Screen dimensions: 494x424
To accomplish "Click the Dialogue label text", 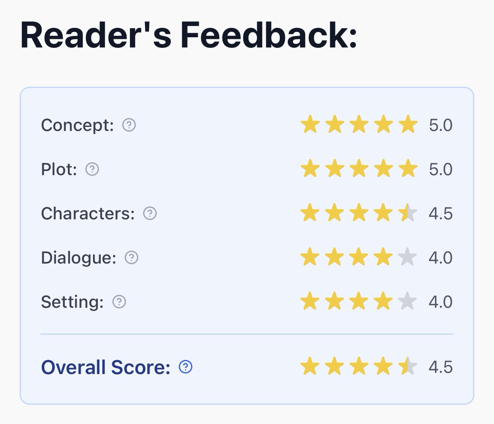I will [x=79, y=257].
